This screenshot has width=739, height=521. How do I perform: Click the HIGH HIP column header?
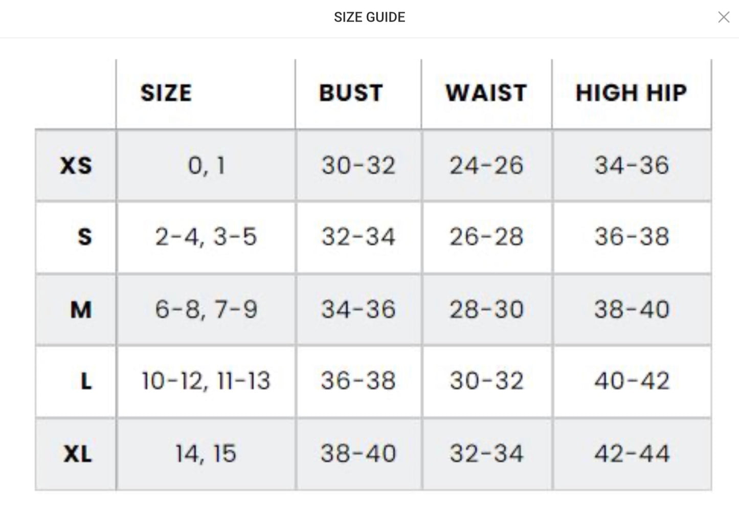point(631,93)
